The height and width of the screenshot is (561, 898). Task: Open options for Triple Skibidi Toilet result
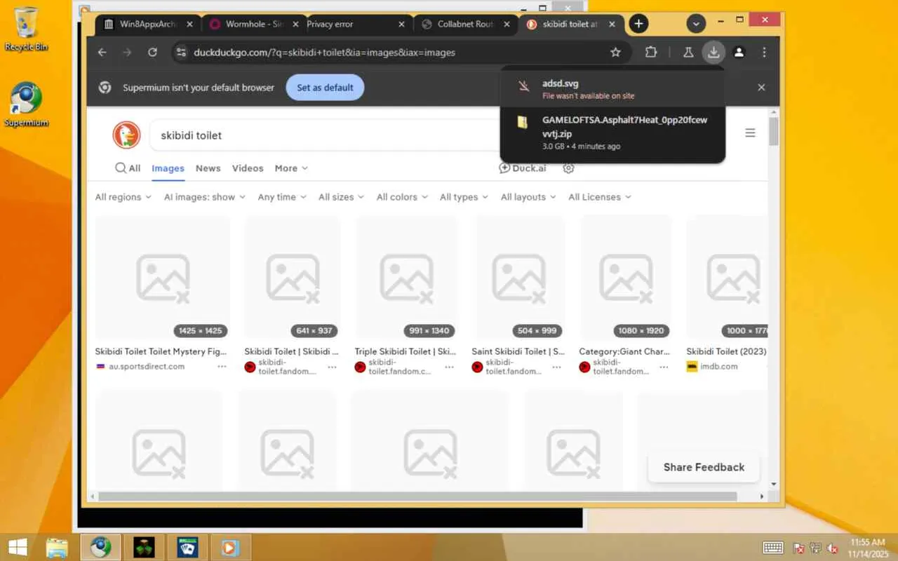click(x=450, y=367)
